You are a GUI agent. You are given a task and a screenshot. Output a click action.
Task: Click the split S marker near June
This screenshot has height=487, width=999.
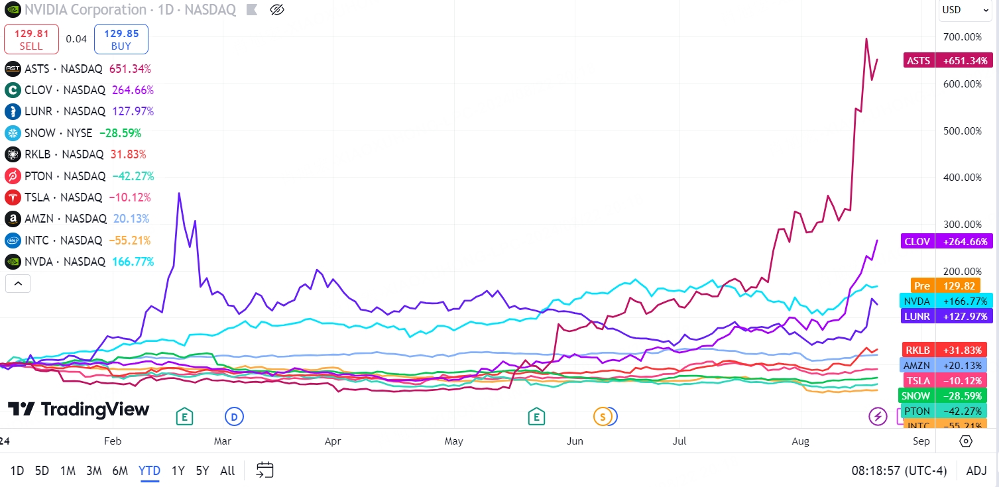(603, 417)
